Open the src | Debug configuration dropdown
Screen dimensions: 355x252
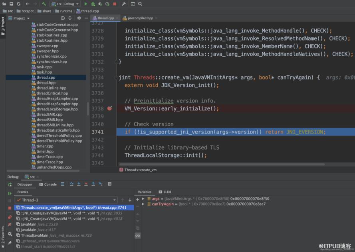pos(65,4)
